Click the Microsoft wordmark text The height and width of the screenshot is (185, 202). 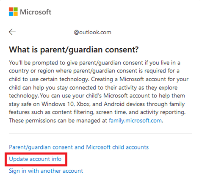(36, 12)
